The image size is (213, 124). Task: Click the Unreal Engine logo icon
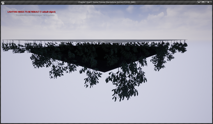(3, 3)
